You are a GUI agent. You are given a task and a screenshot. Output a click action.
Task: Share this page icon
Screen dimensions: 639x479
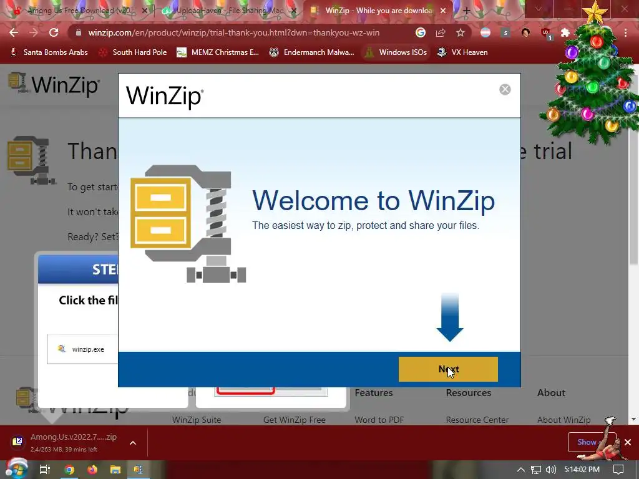(441, 32)
